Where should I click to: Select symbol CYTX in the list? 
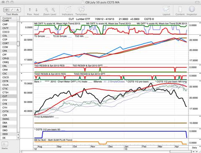[8, 112]
